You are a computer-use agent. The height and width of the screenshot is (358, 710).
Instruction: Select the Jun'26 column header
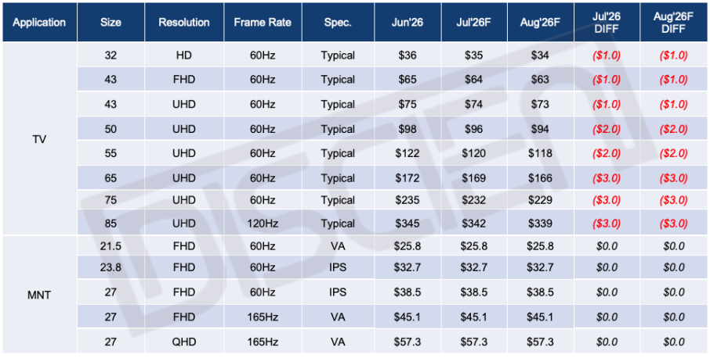pyautogui.click(x=407, y=23)
